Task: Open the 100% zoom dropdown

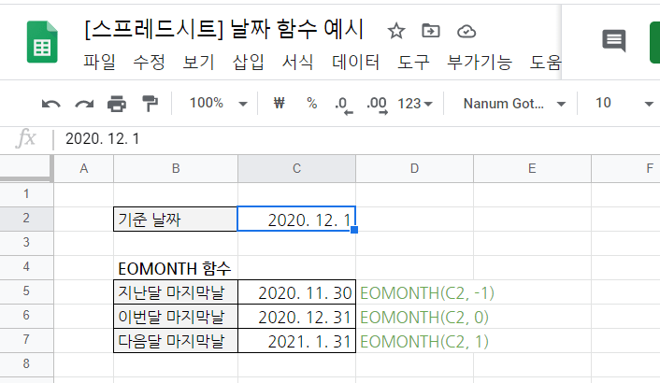Action: pyautogui.click(x=218, y=104)
